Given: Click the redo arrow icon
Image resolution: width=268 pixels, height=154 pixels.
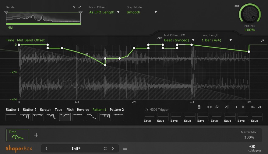Looking at the screenshot, I should 260,107.
